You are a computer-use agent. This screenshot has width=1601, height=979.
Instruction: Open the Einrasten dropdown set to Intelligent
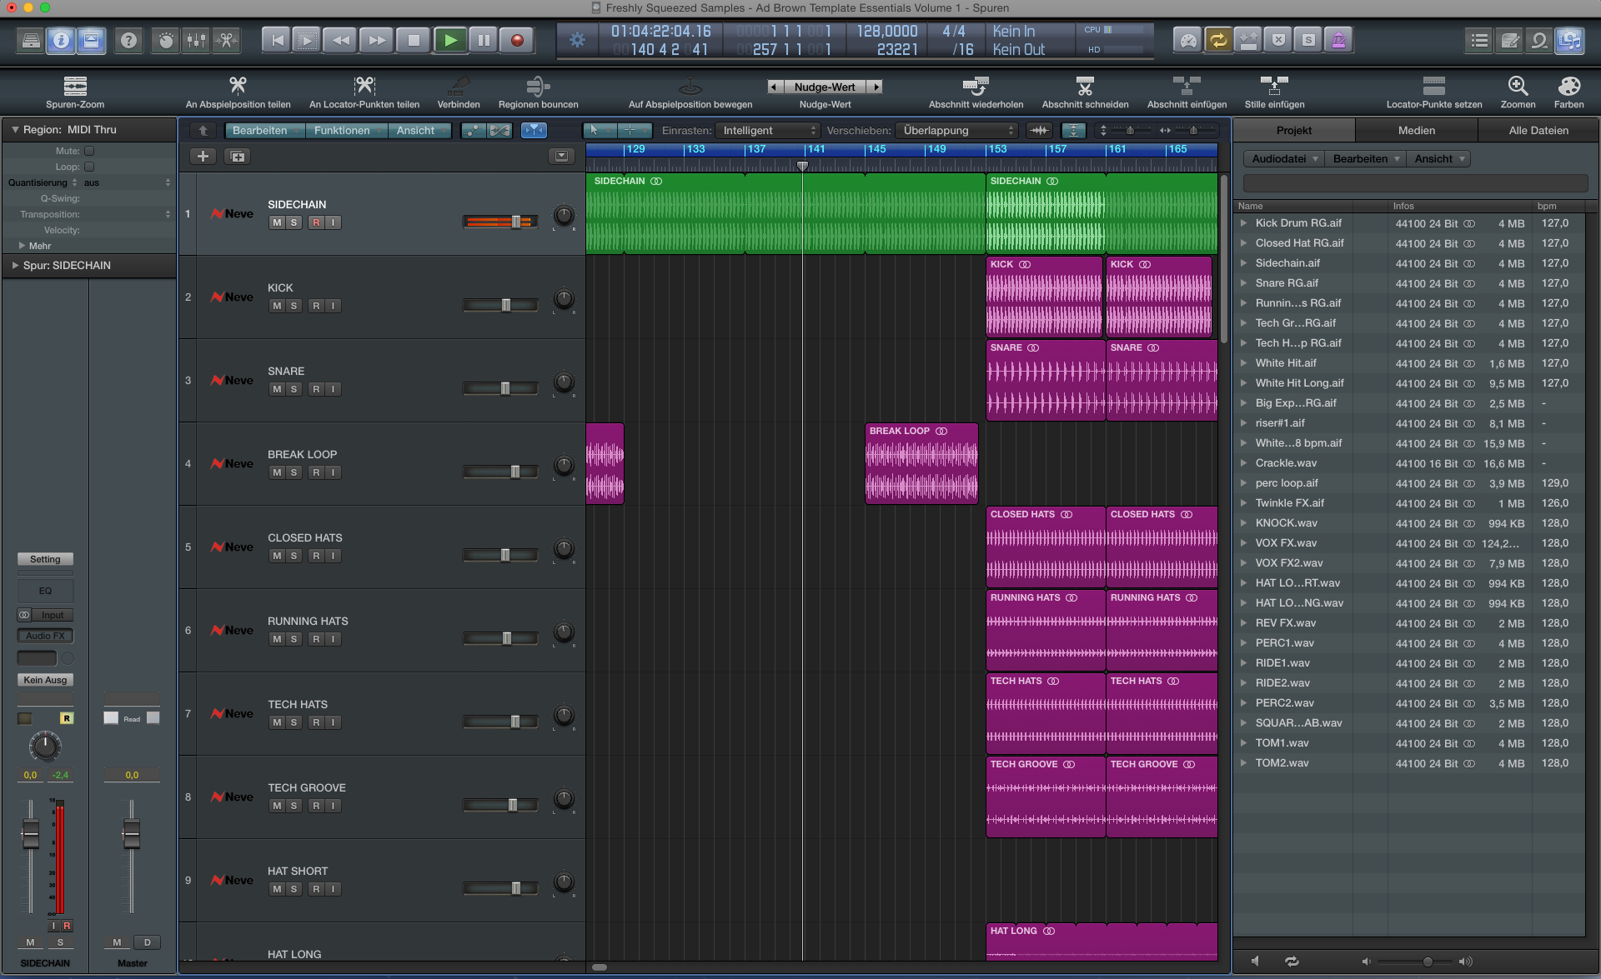click(767, 130)
